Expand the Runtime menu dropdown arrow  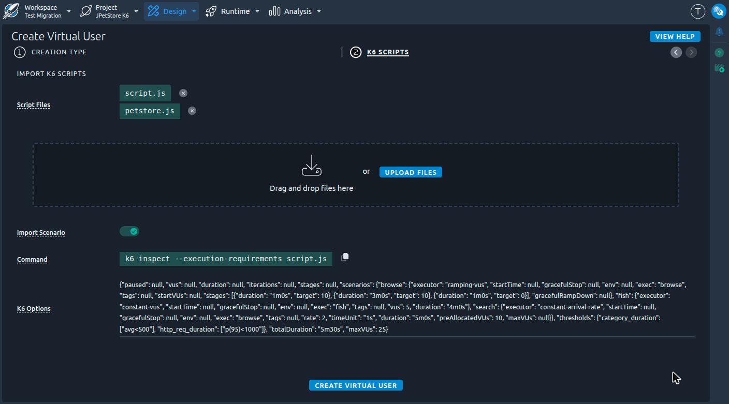(257, 11)
